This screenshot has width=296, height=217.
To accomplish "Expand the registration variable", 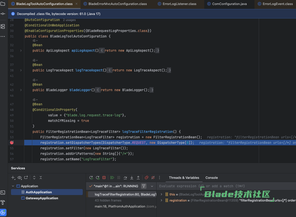I will [161, 201].
